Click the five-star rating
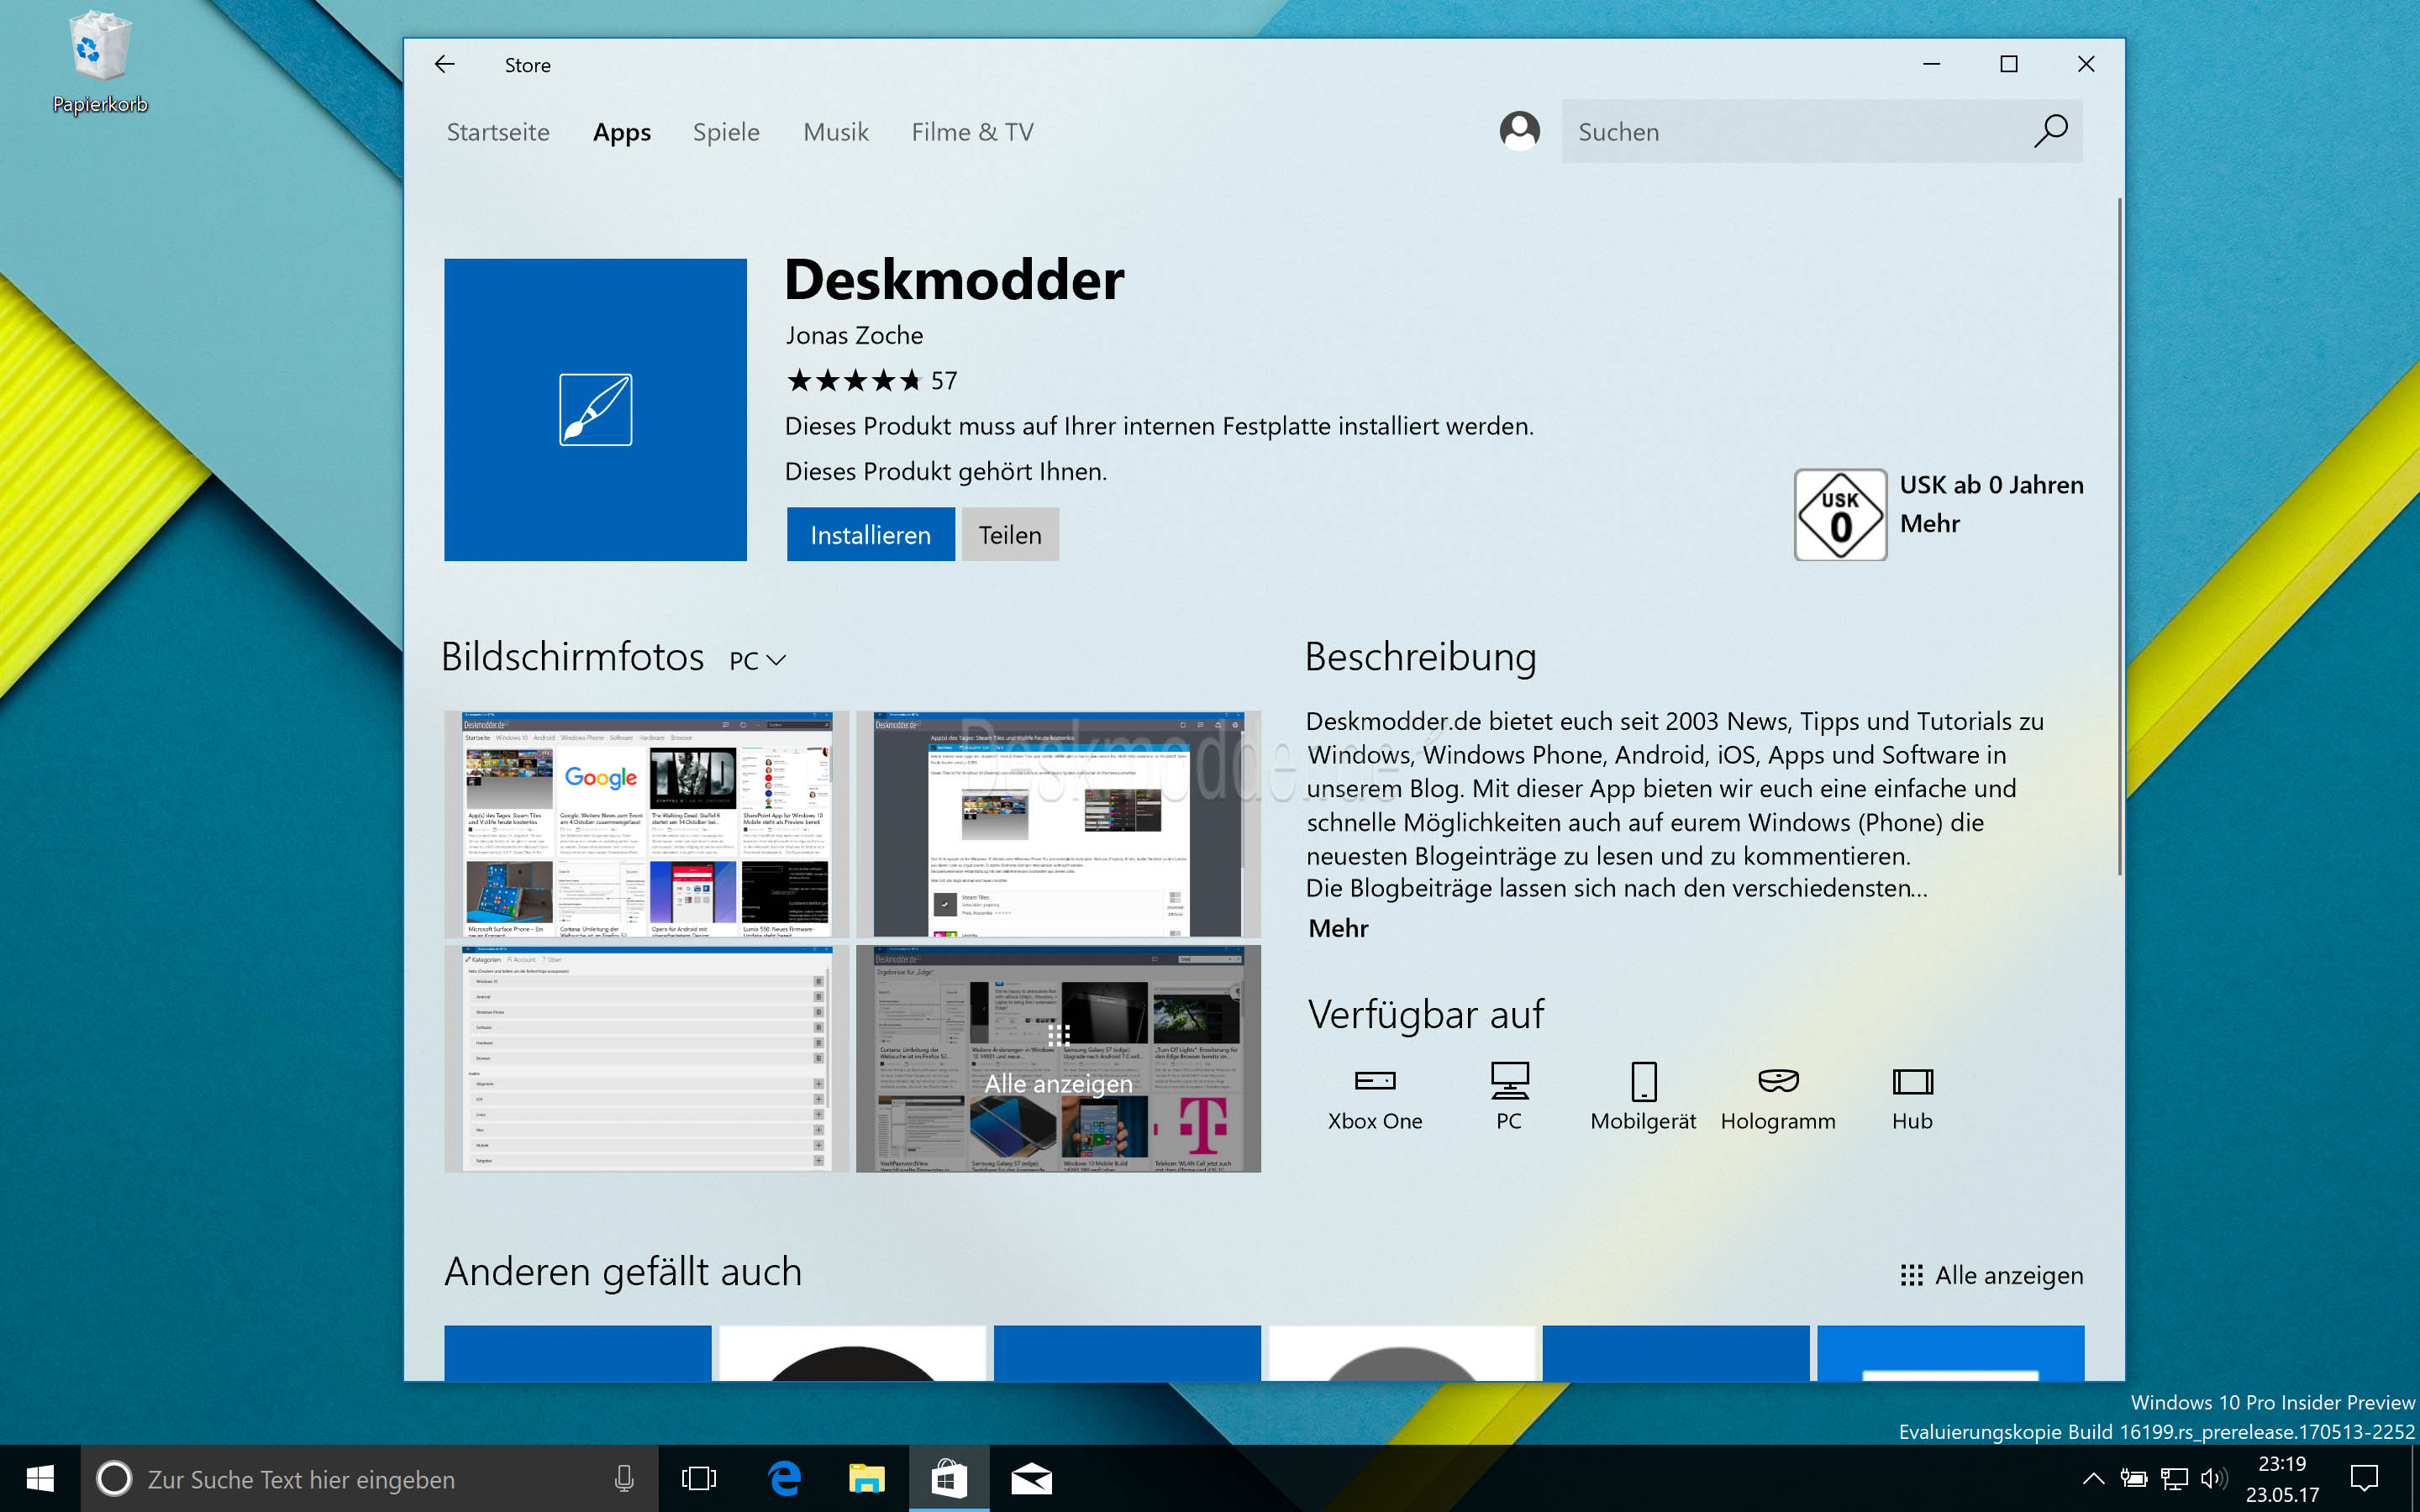Viewport: 2420px width, 1512px height. [x=853, y=381]
